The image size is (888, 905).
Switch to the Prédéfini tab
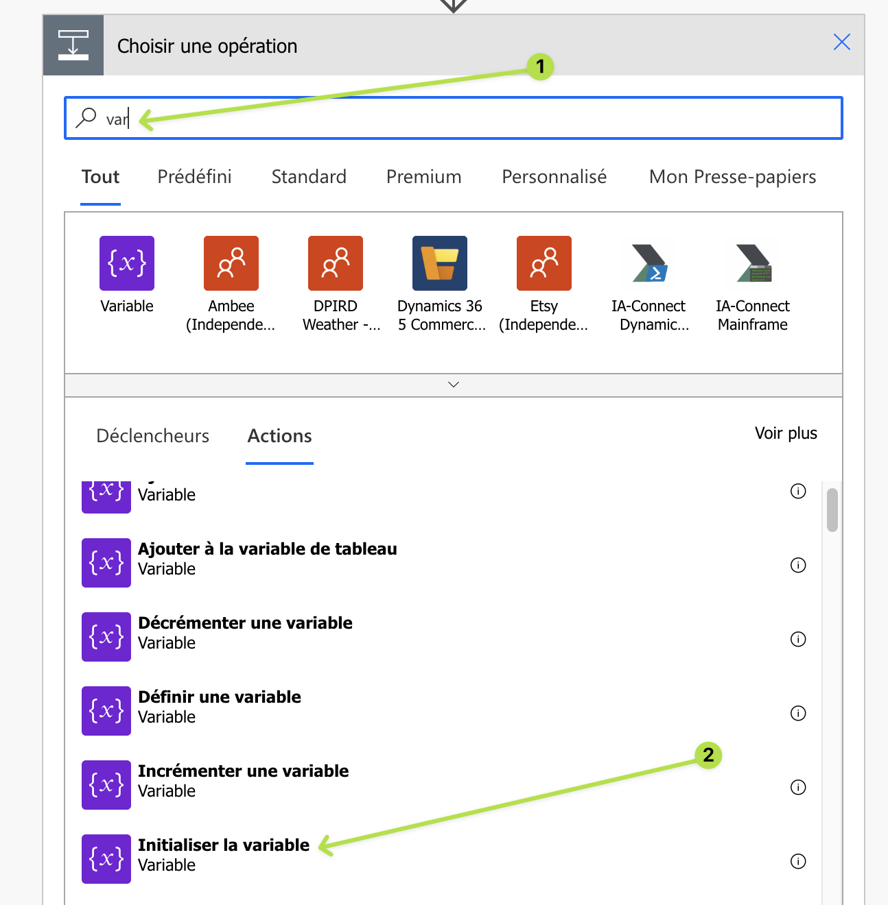click(x=194, y=177)
